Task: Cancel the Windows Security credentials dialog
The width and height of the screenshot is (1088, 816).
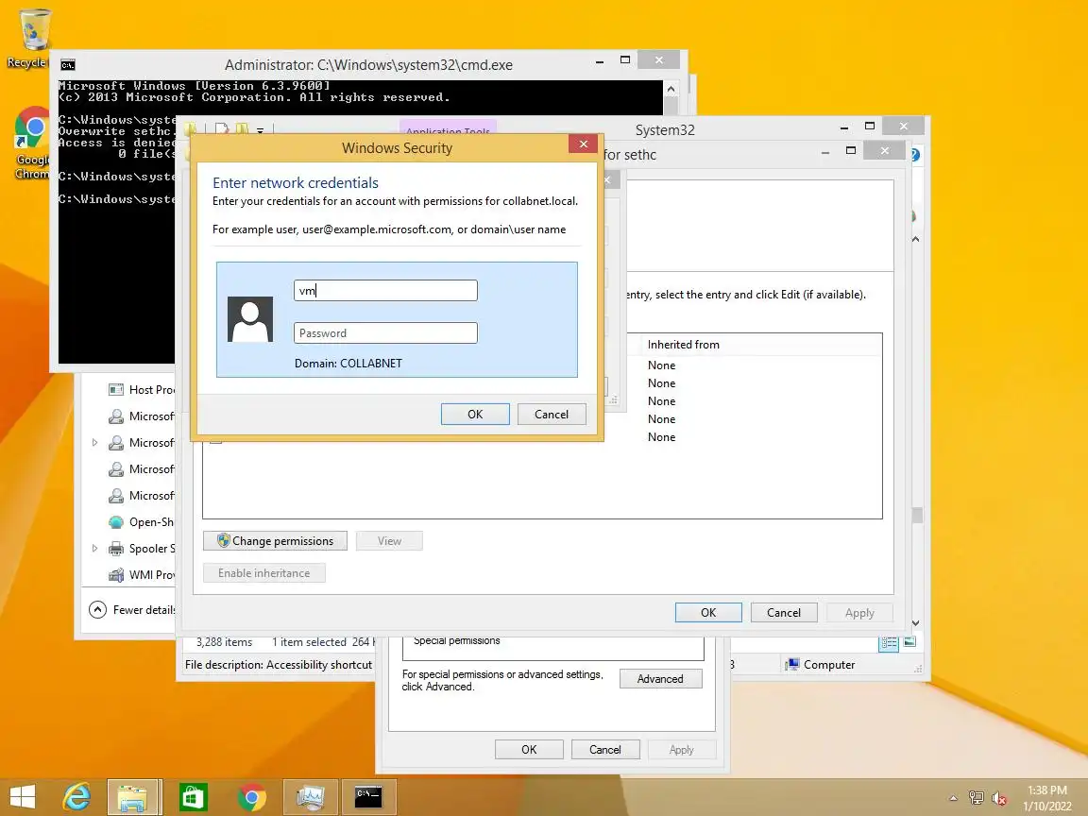Action: (552, 415)
